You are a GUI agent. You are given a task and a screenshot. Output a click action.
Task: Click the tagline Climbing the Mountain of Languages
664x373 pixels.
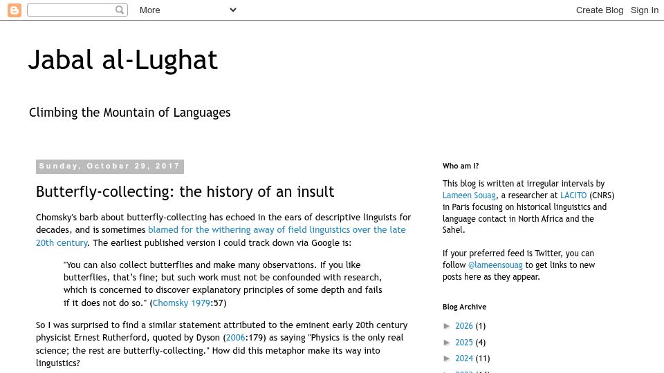(x=129, y=113)
